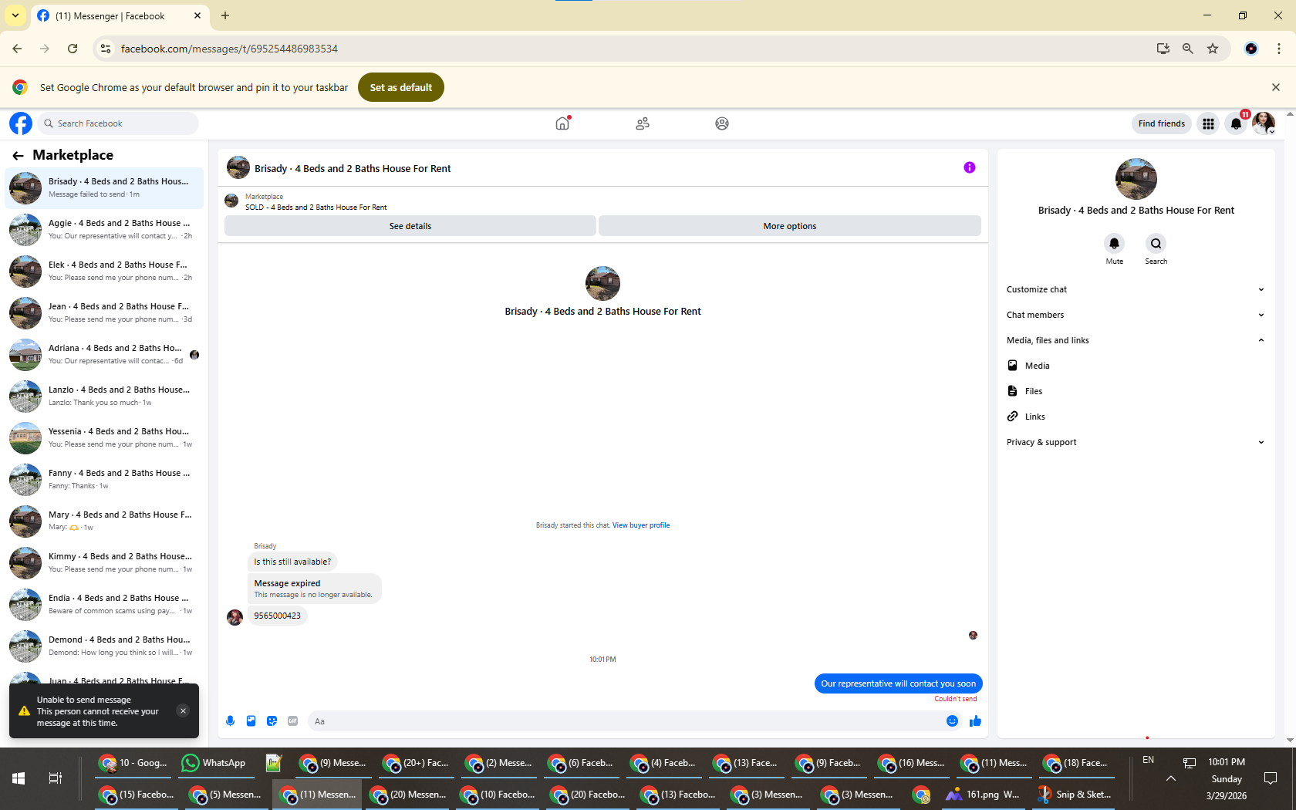Open Kimmy conversation in the list
Image resolution: width=1296 pixels, height=810 pixels.
point(104,562)
